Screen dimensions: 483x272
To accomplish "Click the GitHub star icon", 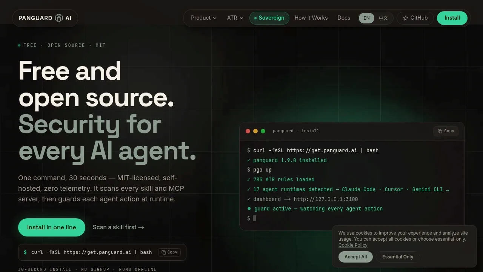I will point(406,18).
